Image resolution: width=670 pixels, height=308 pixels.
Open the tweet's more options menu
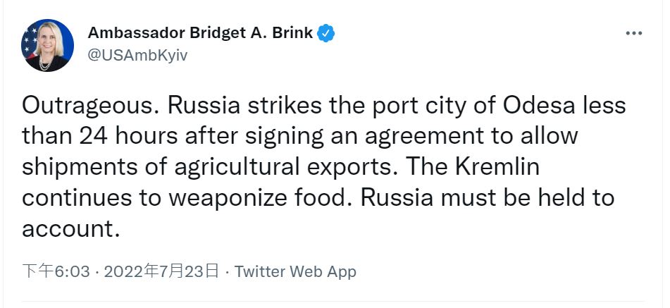click(634, 34)
